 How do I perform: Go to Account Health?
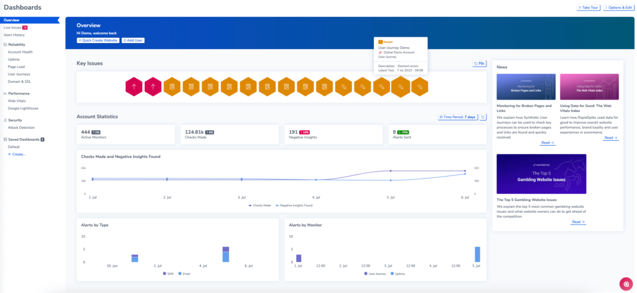(21, 52)
